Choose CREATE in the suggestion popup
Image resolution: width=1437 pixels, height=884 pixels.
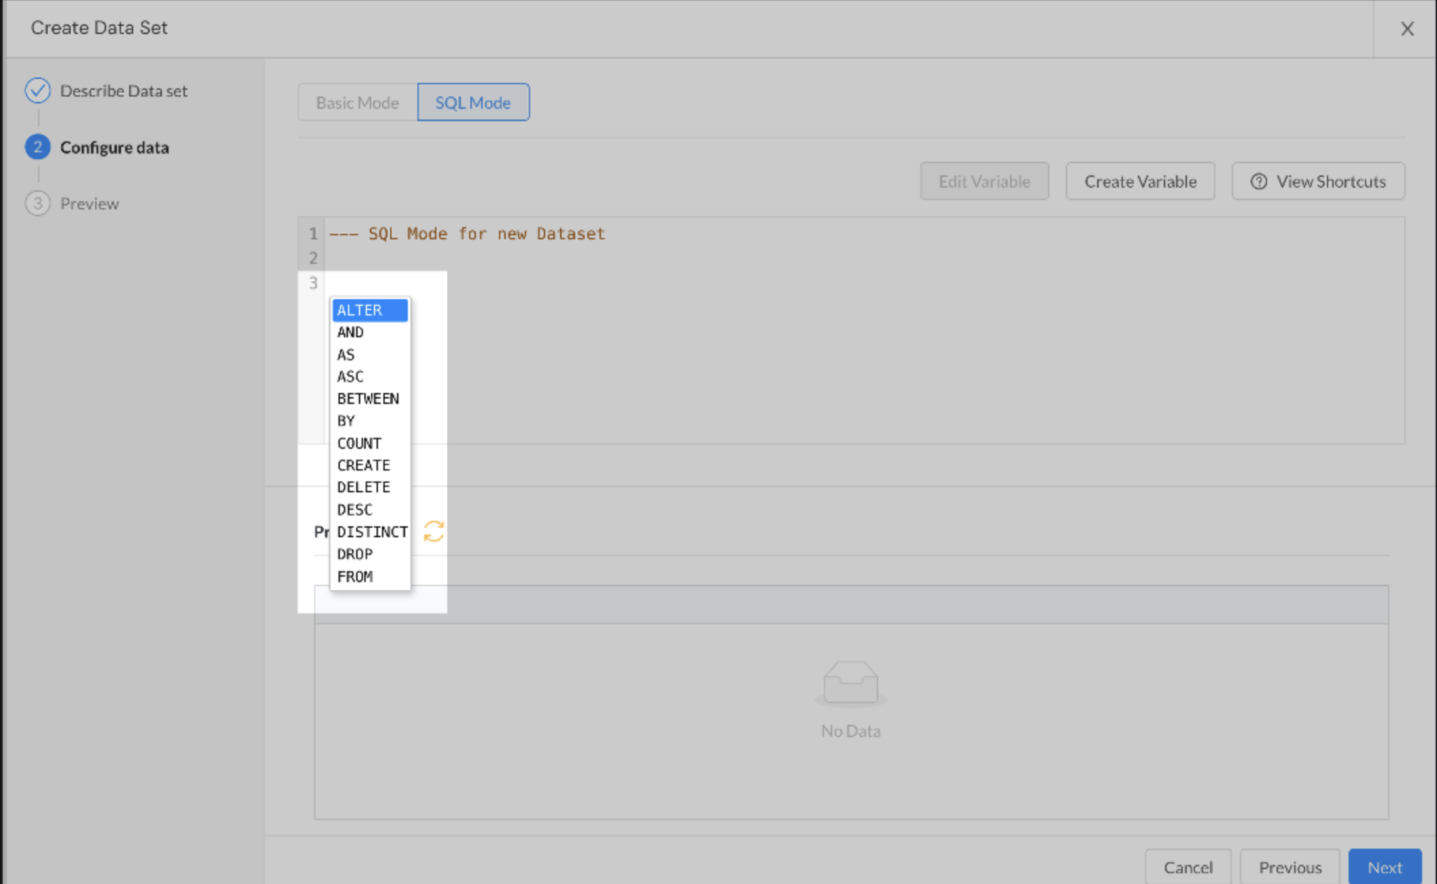click(x=370, y=465)
